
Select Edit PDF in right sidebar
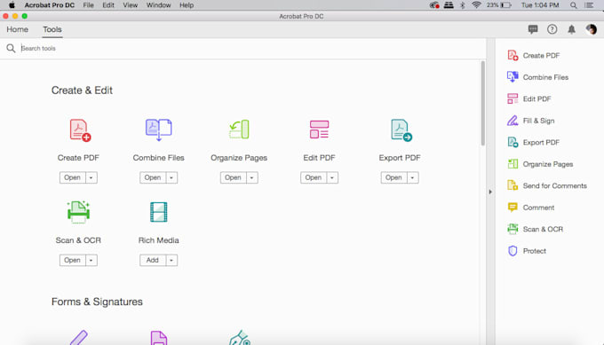(528, 98)
